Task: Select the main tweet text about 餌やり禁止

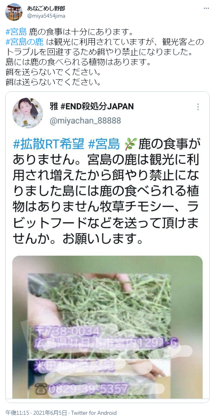Action: point(105,57)
